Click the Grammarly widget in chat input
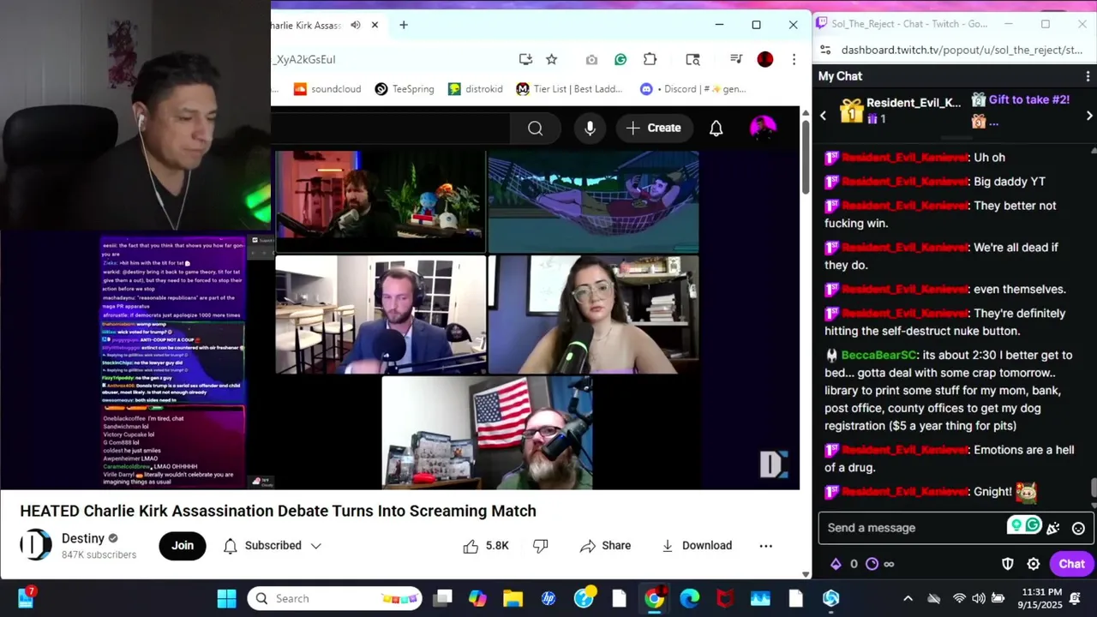Screen dimensions: 1097x617 click(x=1024, y=525)
